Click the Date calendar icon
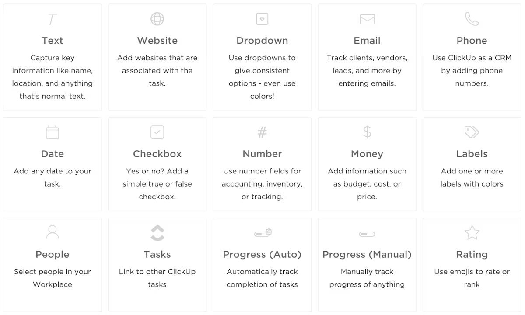Screen dimensions: 525x315 (52, 132)
